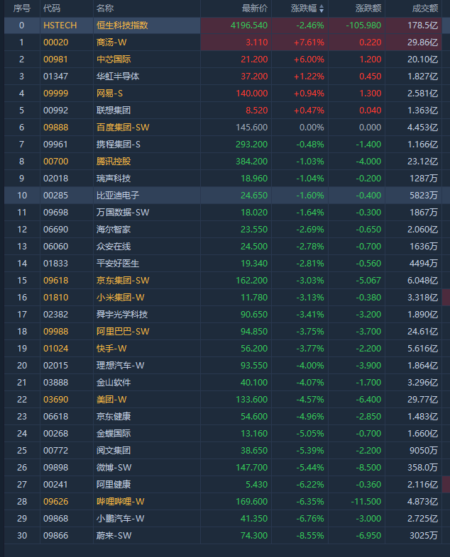
Task: Select 蔚来-SW stock name
Action: point(114,536)
